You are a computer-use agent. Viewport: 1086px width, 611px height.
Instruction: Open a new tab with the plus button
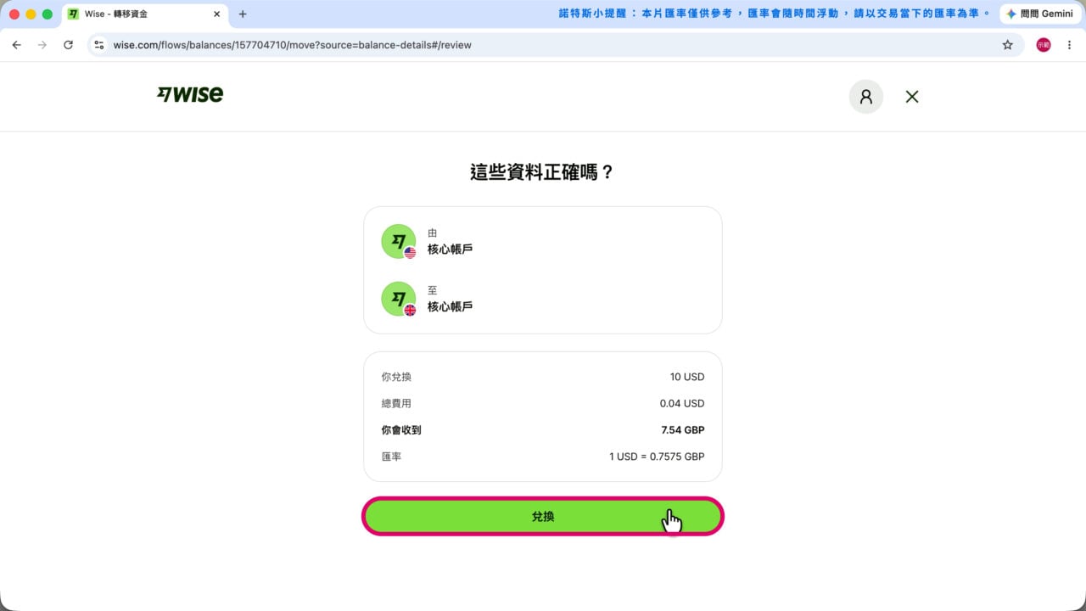[x=243, y=14]
